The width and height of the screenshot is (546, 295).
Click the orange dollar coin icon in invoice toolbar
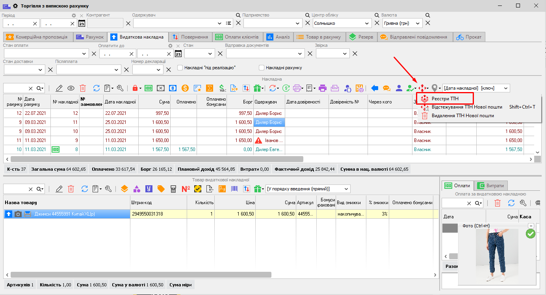185,88
